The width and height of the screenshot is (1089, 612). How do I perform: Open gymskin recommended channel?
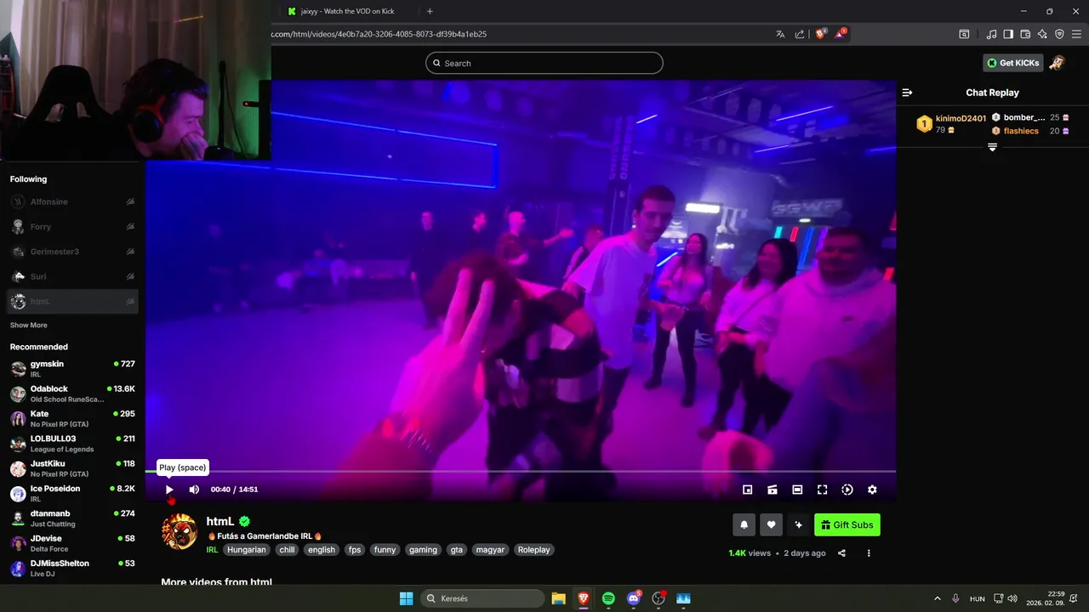72,369
